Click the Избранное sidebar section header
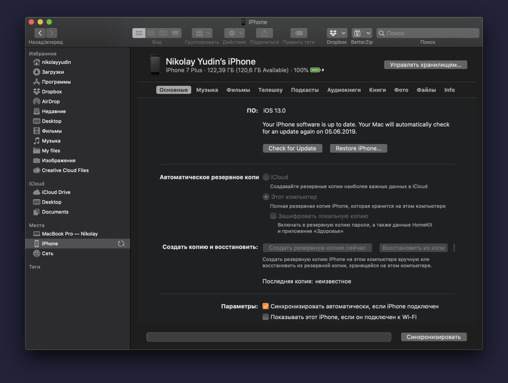The image size is (508, 383). (x=43, y=54)
